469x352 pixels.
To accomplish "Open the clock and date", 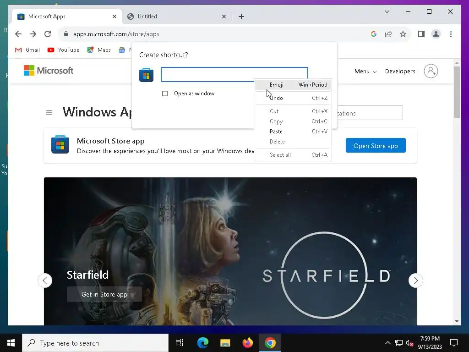I will (x=430, y=343).
